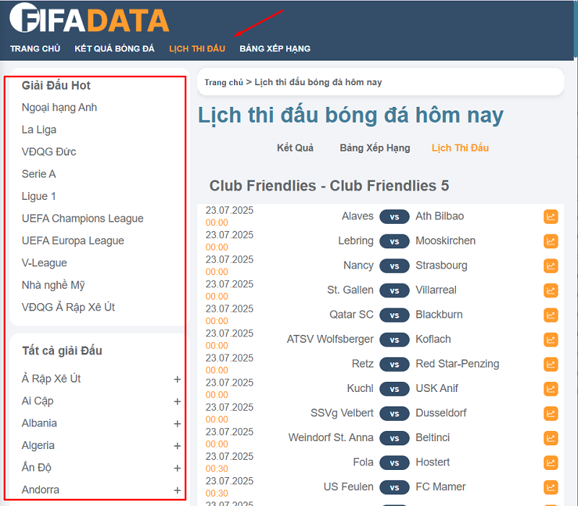Screen dimensions: 578x506
Task: Open stats icon for Kuchl vs USK Anif
Action: [551, 389]
